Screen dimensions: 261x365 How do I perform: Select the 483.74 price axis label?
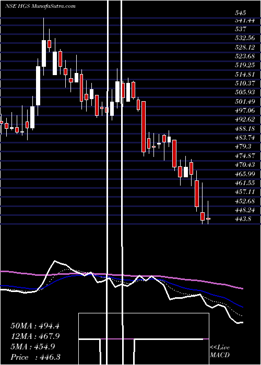tap(245, 138)
